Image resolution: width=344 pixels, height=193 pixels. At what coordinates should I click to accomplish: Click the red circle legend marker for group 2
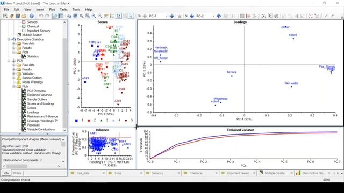89,120
